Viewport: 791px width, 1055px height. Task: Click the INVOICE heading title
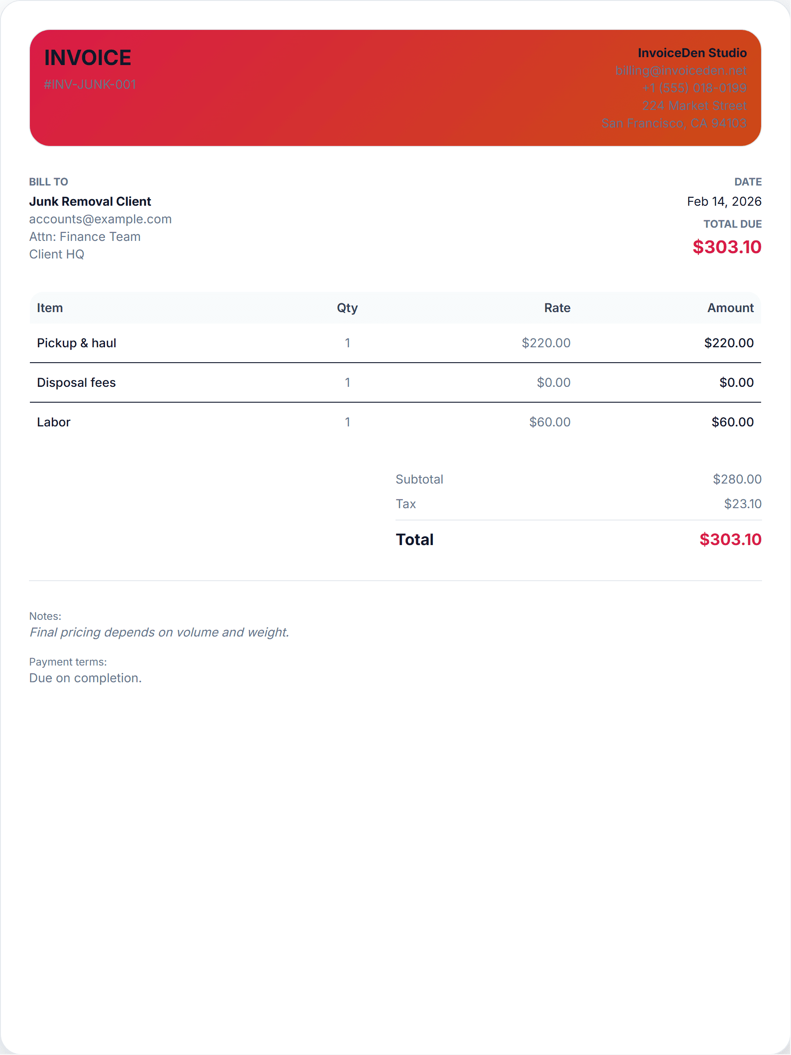(x=88, y=58)
